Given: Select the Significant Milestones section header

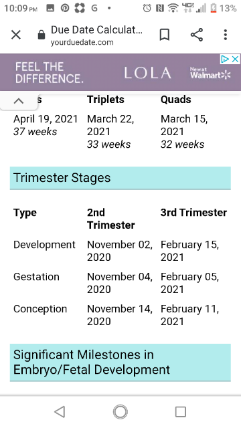Looking at the screenshot, I should pos(120,362).
